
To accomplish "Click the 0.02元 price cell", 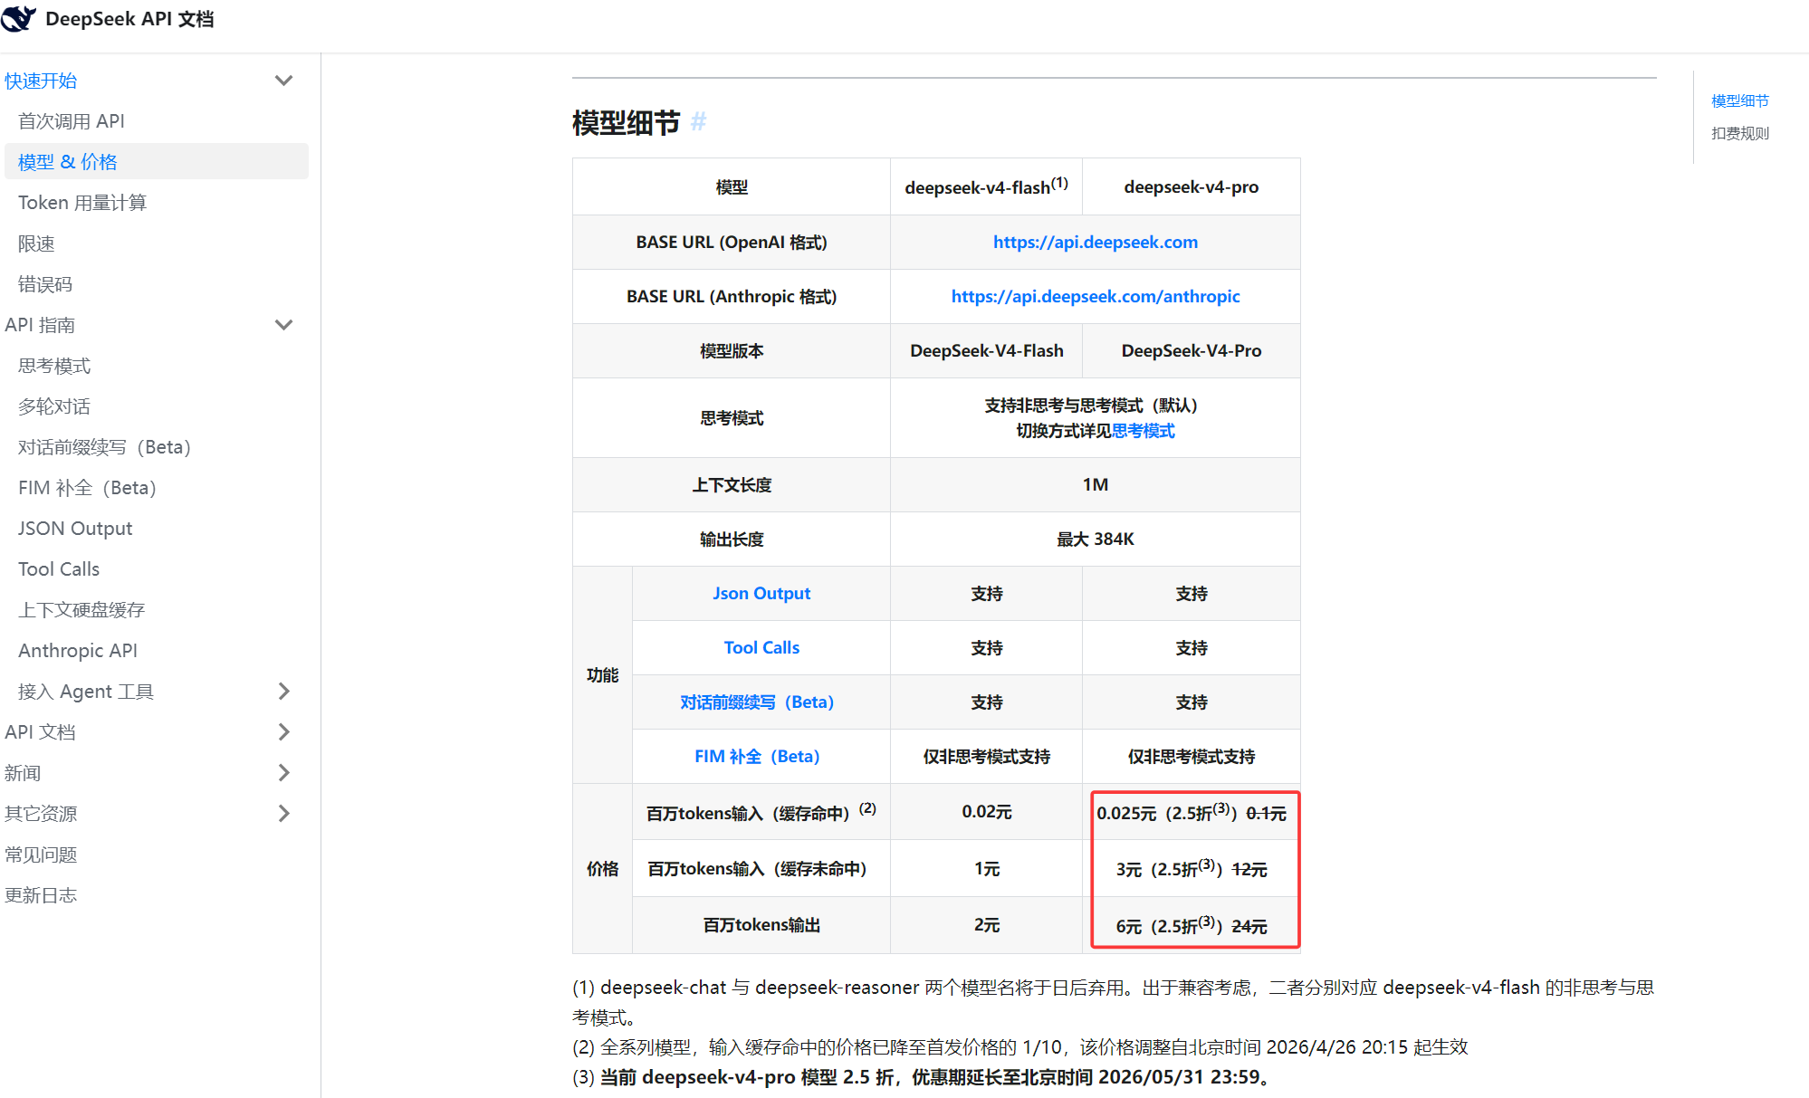I will [x=986, y=812].
